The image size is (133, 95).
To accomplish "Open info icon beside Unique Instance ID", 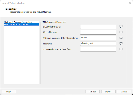I will tap(121, 38).
